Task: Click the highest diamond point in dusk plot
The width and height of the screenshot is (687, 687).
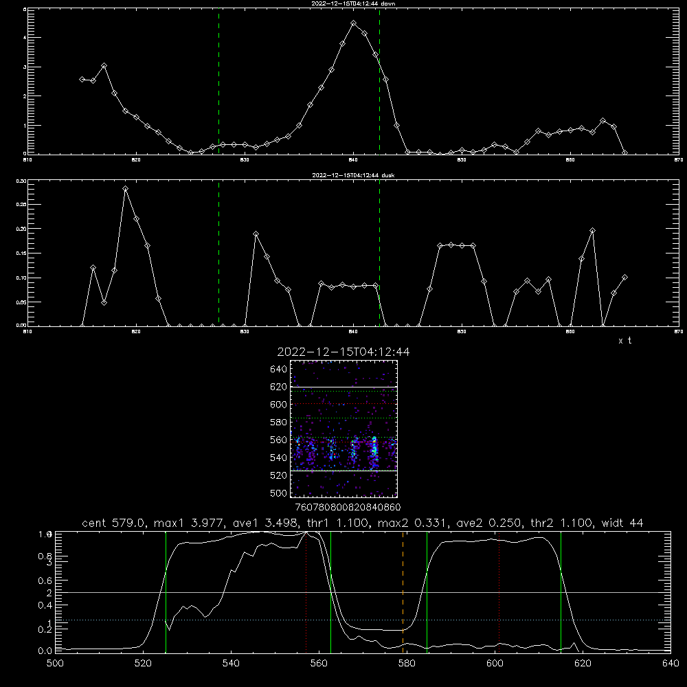Action: click(x=126, y=189)
